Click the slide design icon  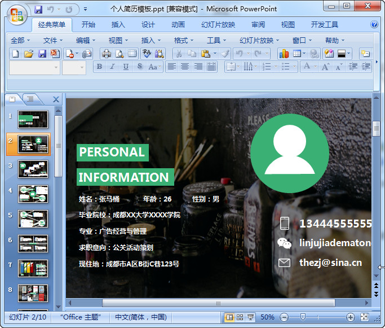point(329,54)
